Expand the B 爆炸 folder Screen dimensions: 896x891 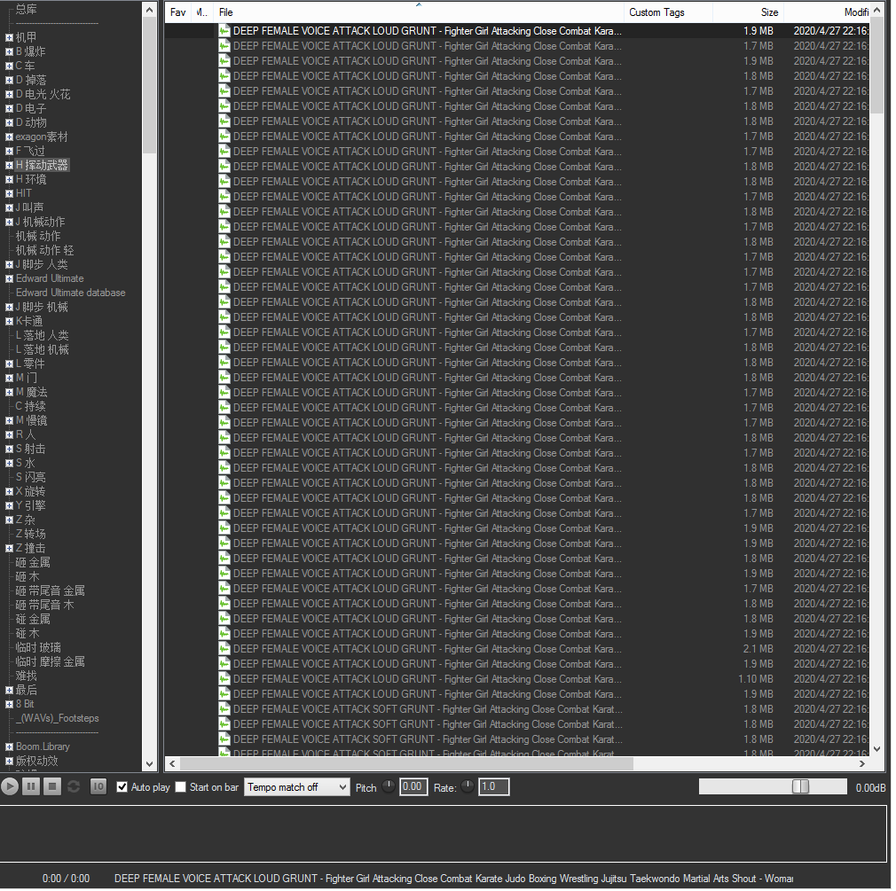click(x=9, y=51)
